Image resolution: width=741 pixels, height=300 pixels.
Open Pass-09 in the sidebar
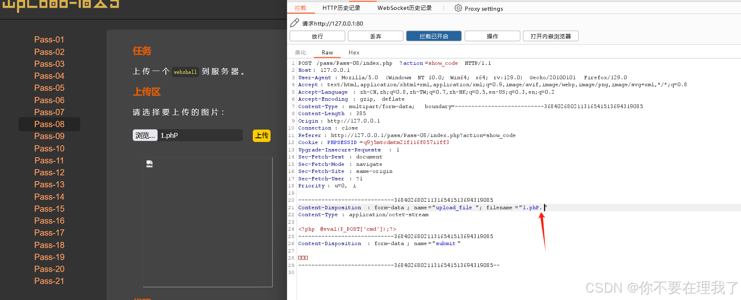pyautogui.click(x=49, y=136)
